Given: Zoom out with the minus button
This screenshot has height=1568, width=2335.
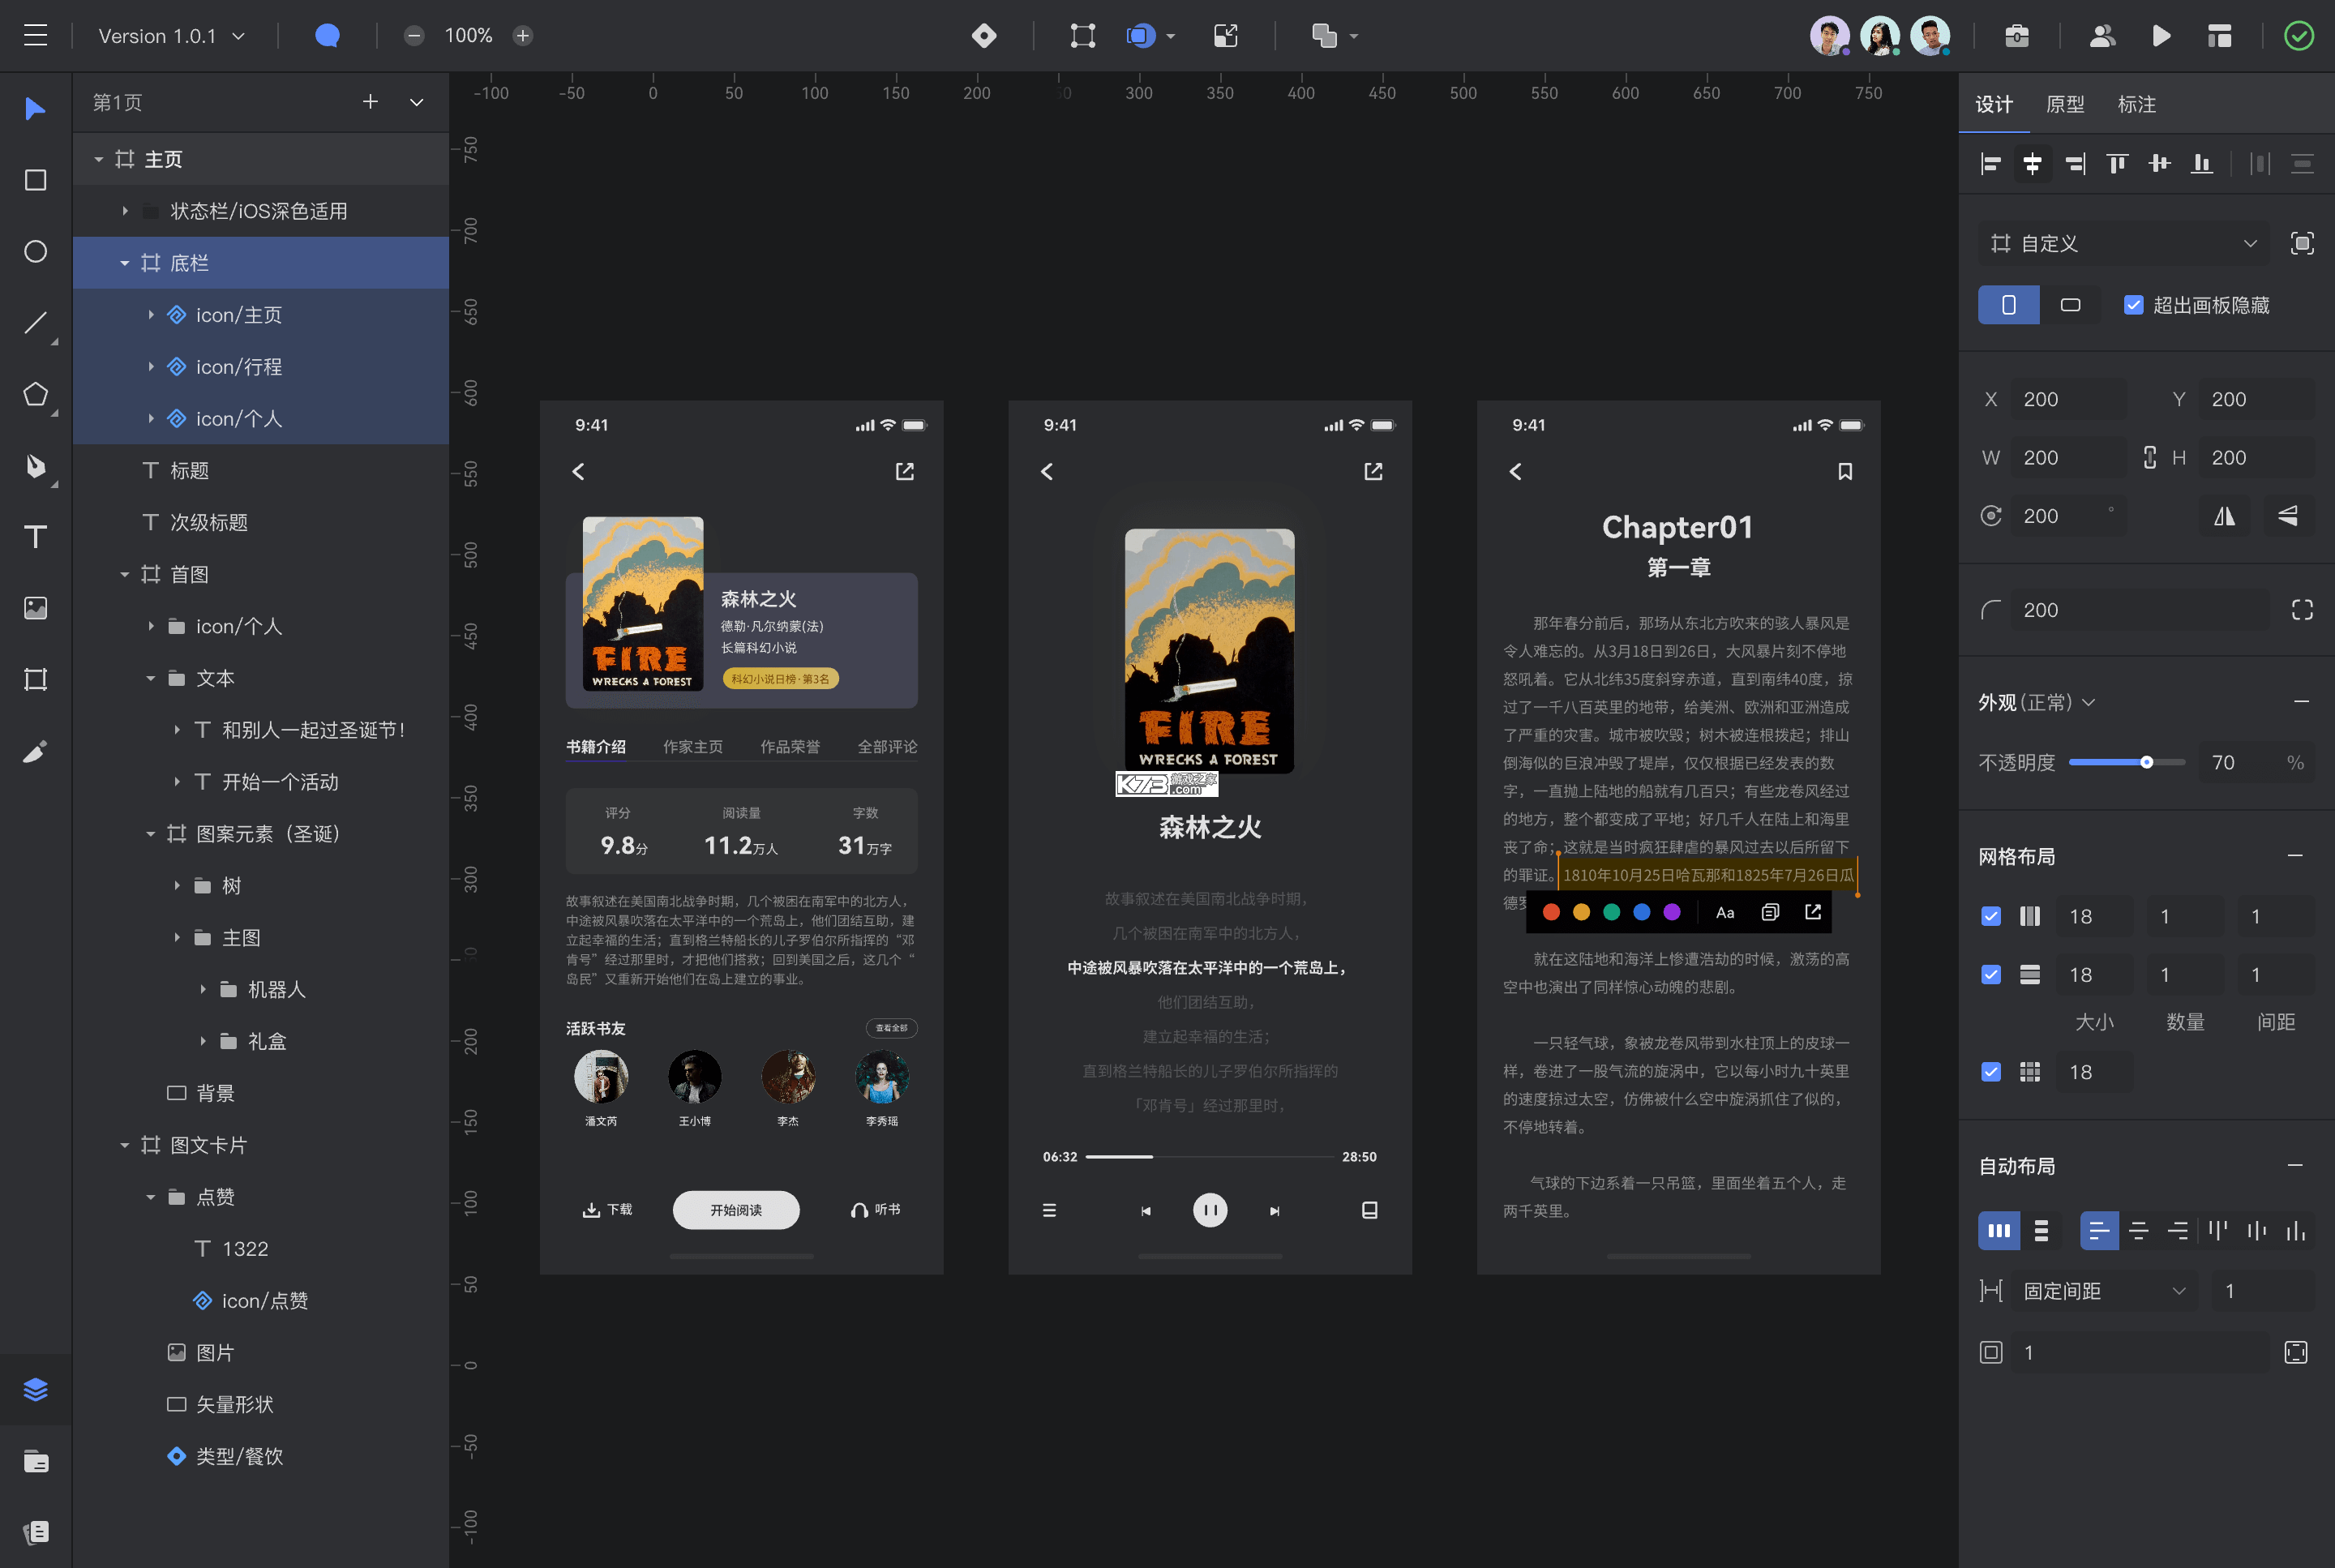Looking at the screenshot, I should (414, 36).
